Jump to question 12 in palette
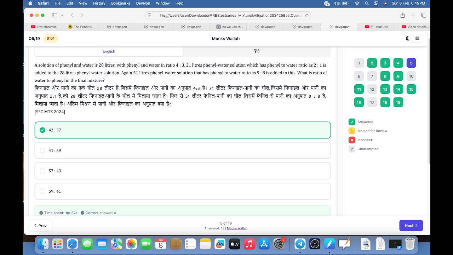 (x=372, y=89)
